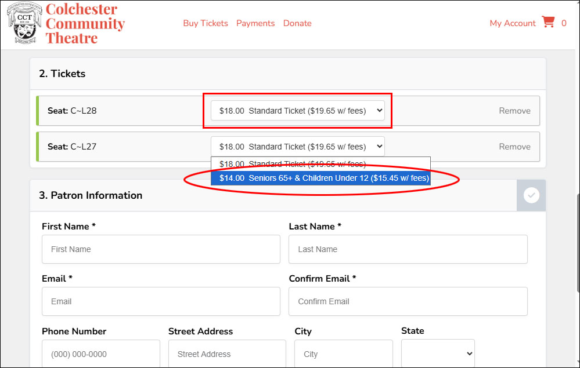Click the Phone Number field
Image resolution: width=580 pixels, height=368 pixels.
(x=101, y=354)
